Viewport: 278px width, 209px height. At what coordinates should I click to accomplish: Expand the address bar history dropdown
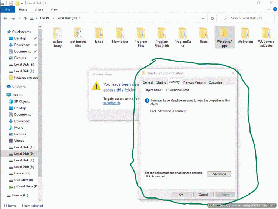[203, 18]
